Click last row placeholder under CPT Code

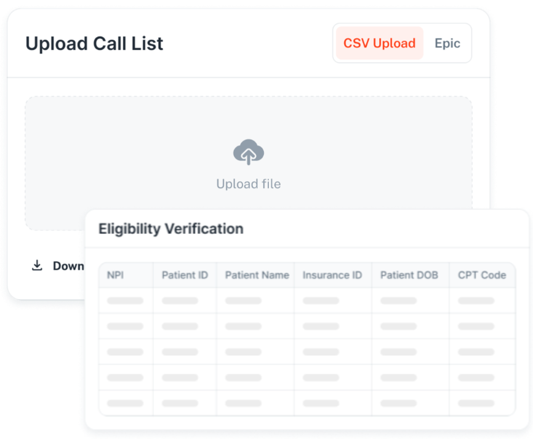pyautogui.click(x=476, y=403)
